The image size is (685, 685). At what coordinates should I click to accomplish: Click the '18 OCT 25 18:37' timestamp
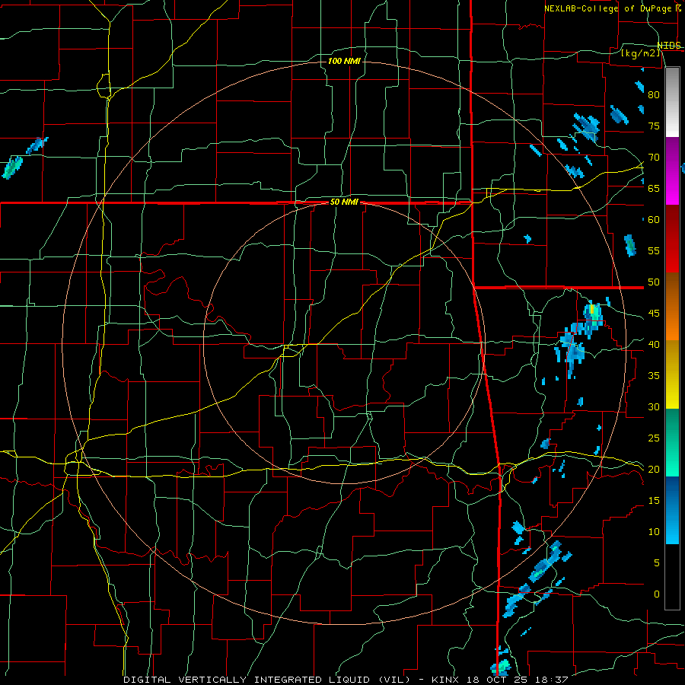(518, 680)
